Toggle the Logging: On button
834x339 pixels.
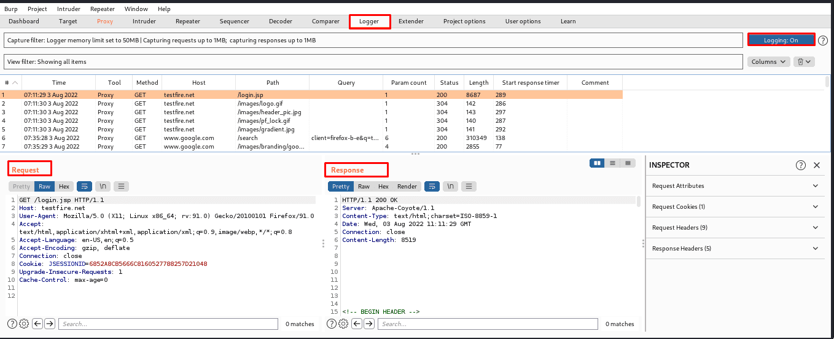781,40
